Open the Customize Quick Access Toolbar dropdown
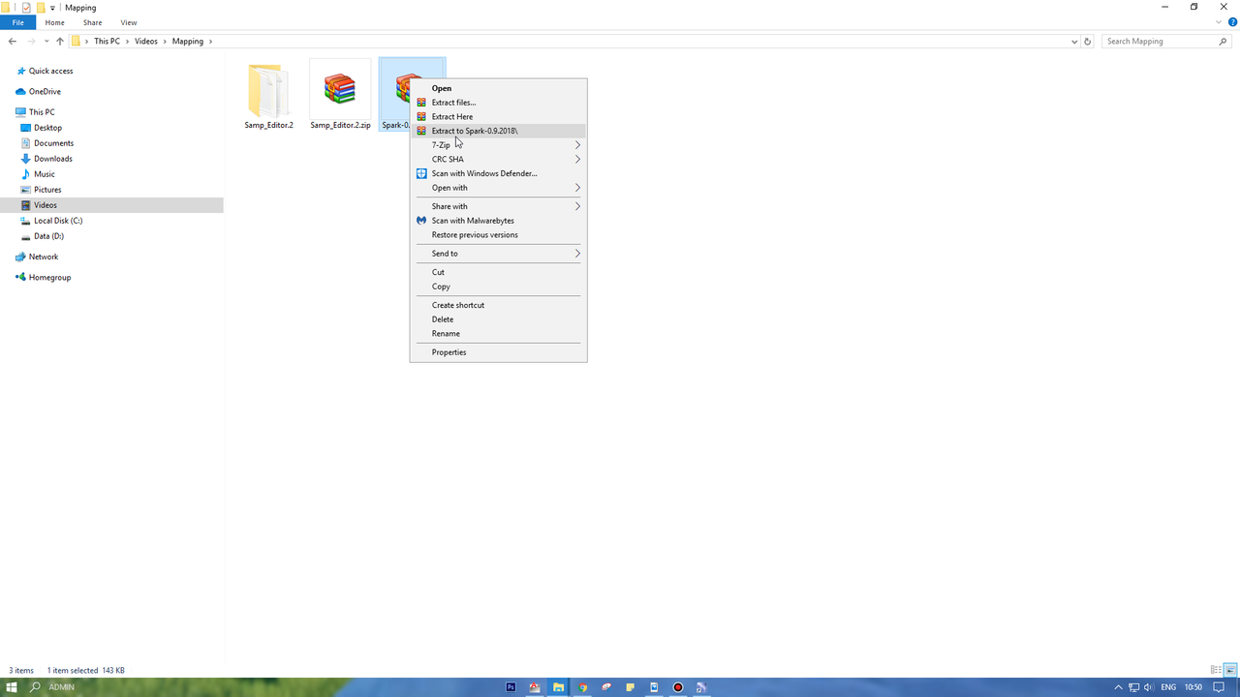 pyautogui.click(x=52, y=8)
